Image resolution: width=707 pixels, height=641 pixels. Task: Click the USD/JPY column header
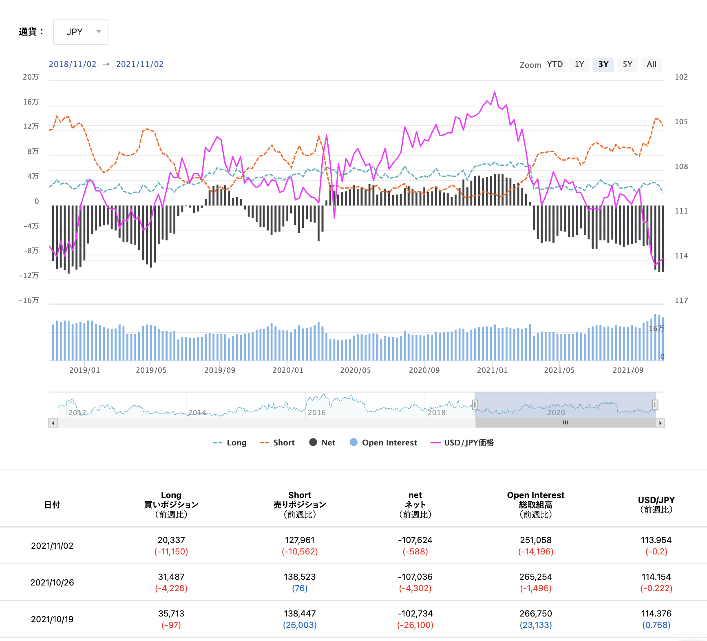[656, 505]
